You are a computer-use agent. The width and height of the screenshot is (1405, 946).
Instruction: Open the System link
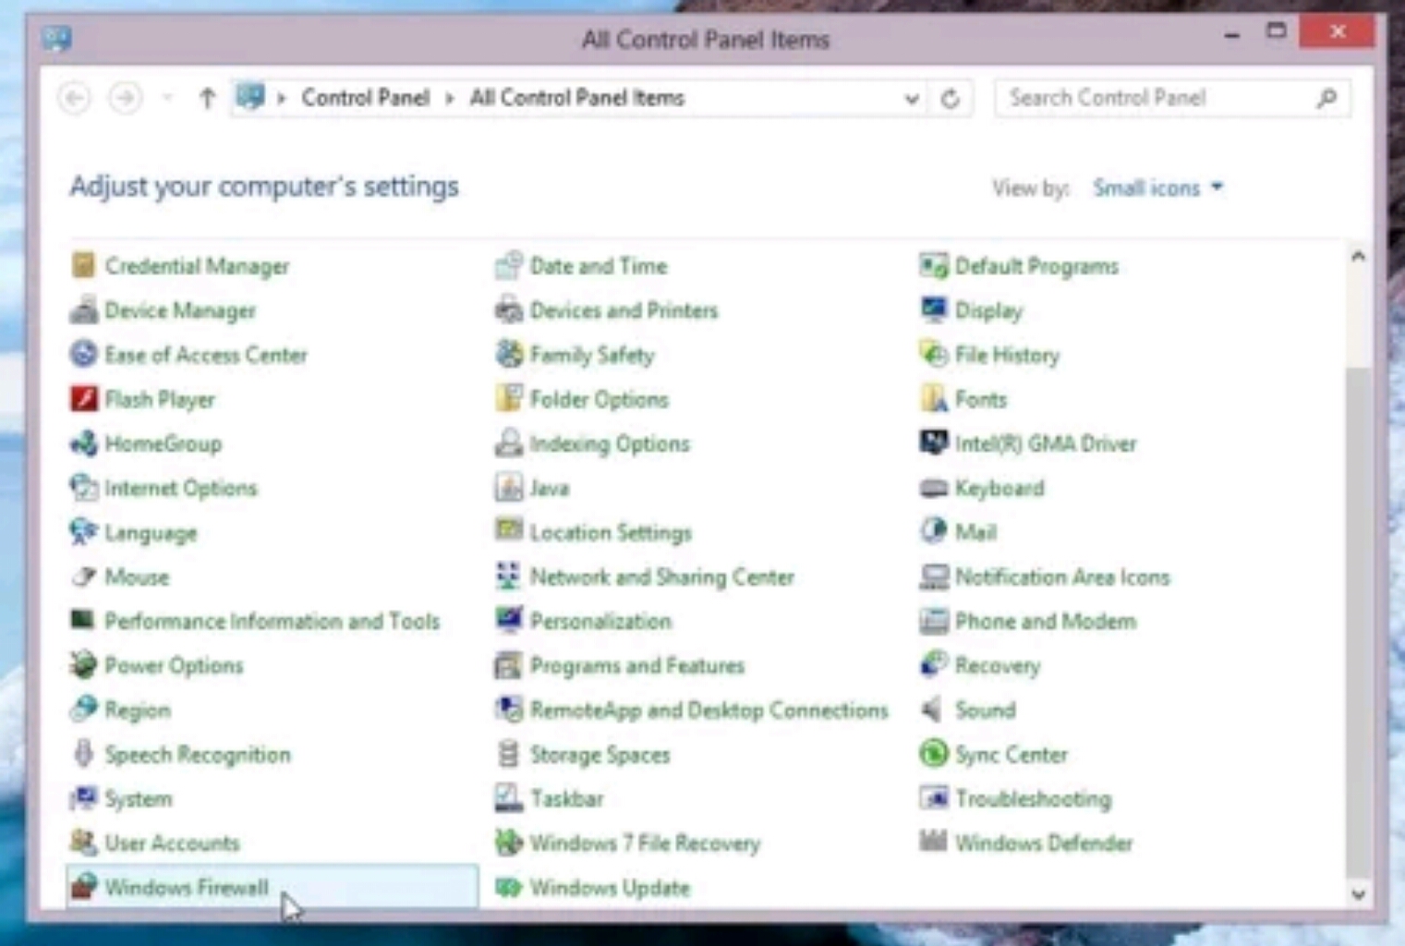139,798
